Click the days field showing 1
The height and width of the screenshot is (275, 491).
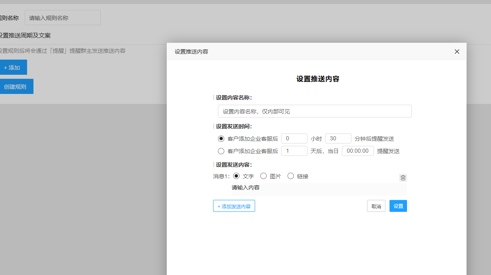[x=294, y=151]
